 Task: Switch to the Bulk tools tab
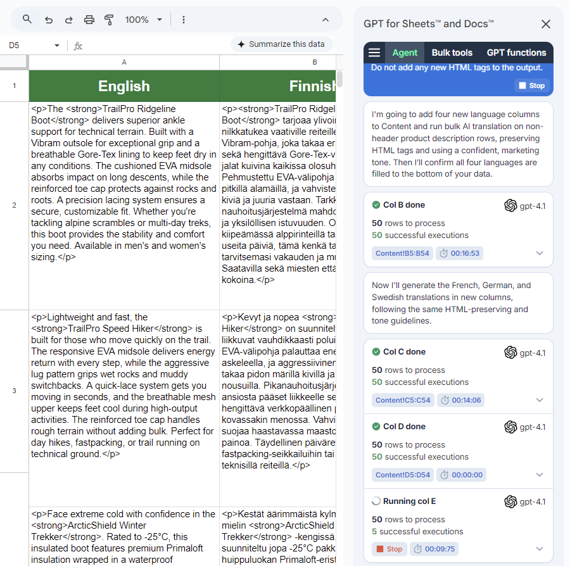point(452,53)
